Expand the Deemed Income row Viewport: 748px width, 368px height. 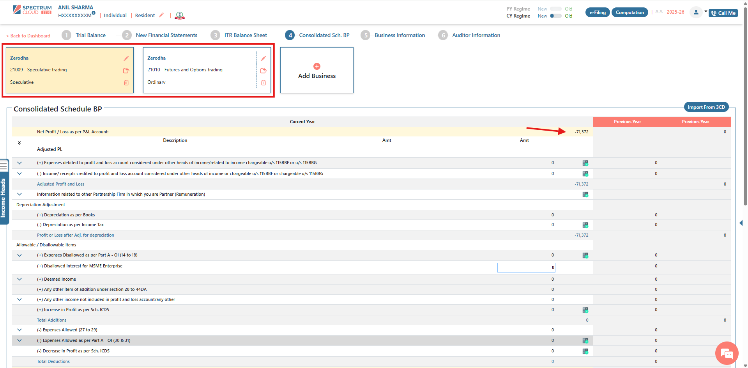(19, 279)
